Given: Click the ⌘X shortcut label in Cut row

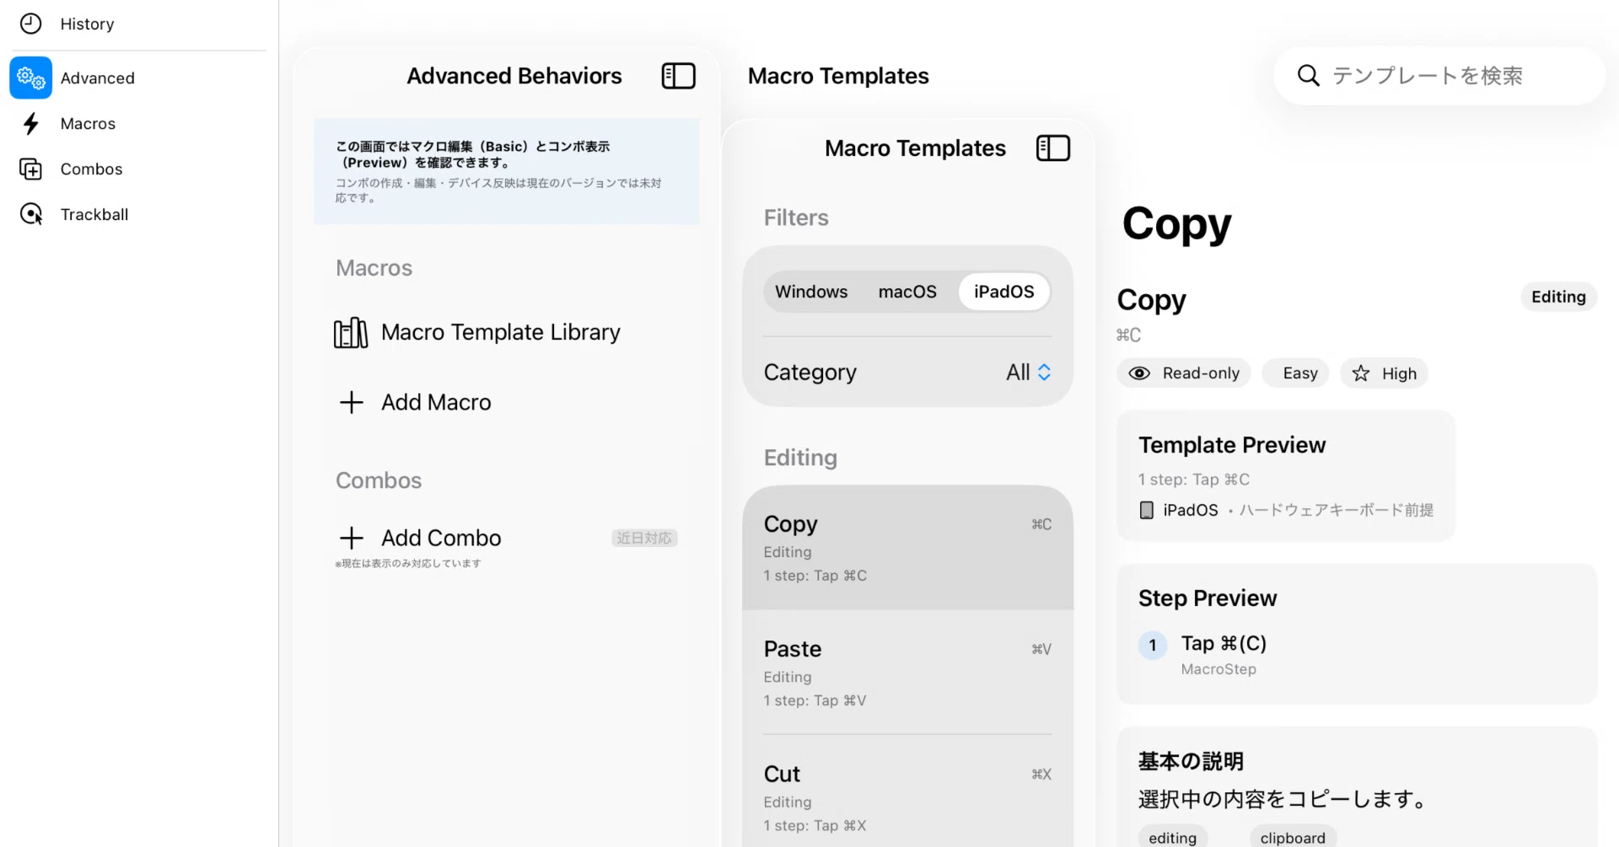Looking at the screenshot, I should click(x=1041, y=774).
